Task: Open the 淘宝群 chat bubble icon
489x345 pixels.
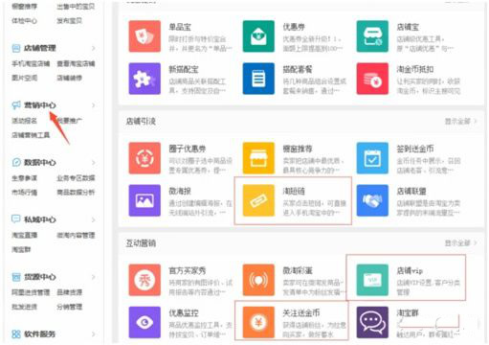Action: (x=372, y=322)
